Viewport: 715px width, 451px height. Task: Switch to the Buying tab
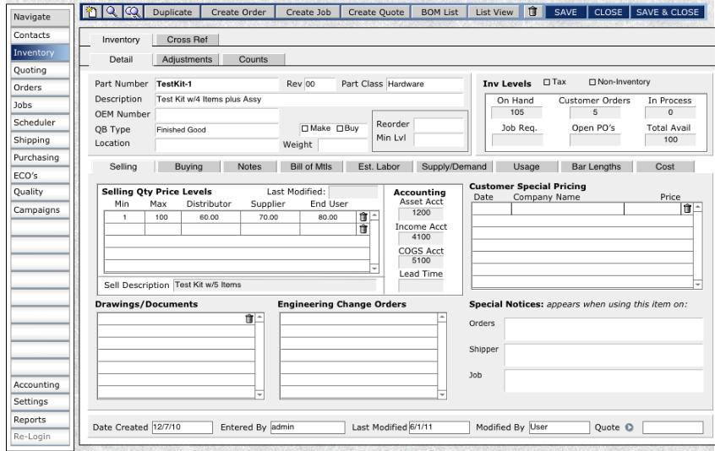(x=188, y=166)
